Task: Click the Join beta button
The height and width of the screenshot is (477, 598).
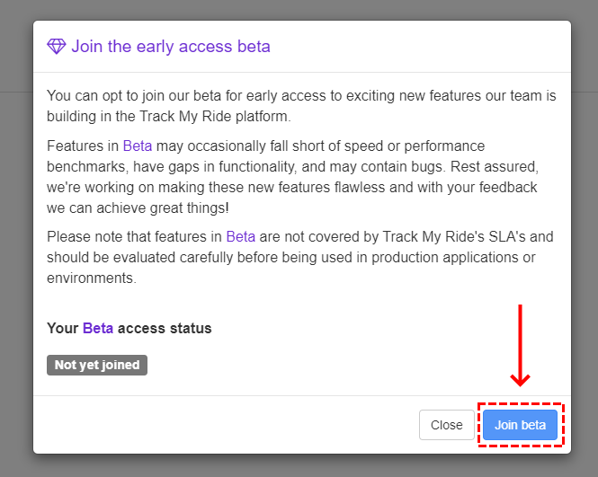Action: [520, 425]
